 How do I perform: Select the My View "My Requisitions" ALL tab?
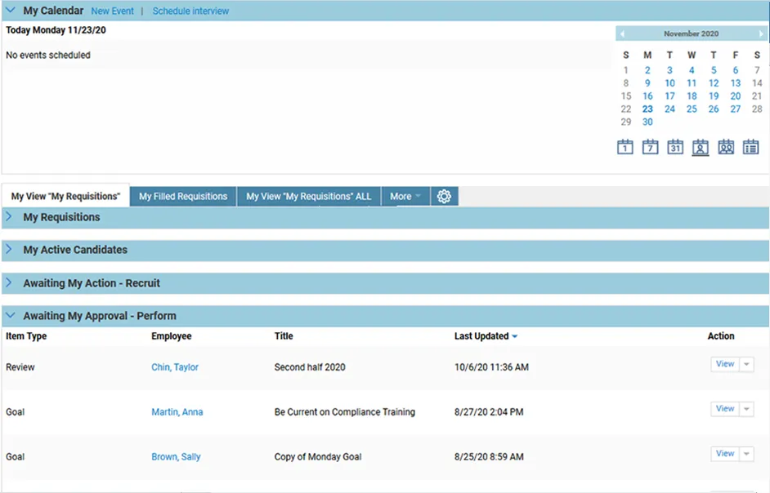point(308,196)
